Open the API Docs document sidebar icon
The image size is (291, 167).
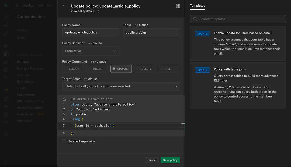tap(6, 114)
